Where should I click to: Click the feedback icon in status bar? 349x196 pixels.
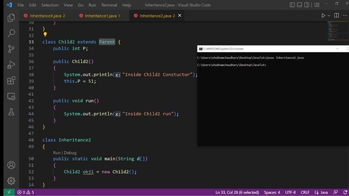(x=335, y=192)
